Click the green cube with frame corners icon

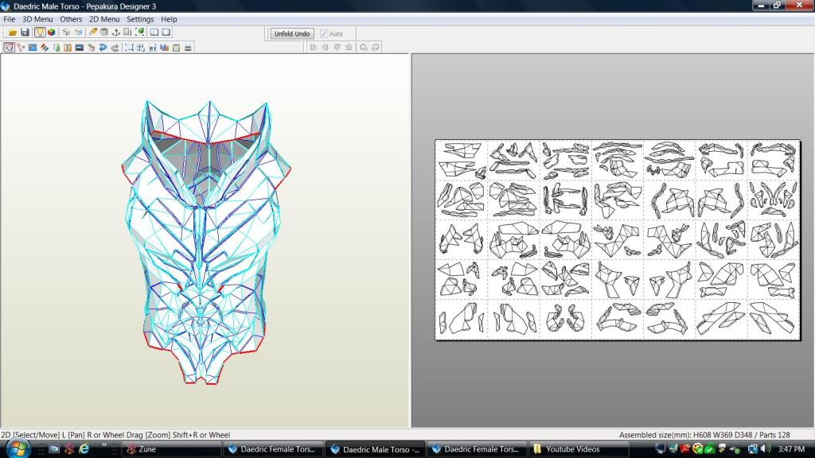(x=139, y=32)
